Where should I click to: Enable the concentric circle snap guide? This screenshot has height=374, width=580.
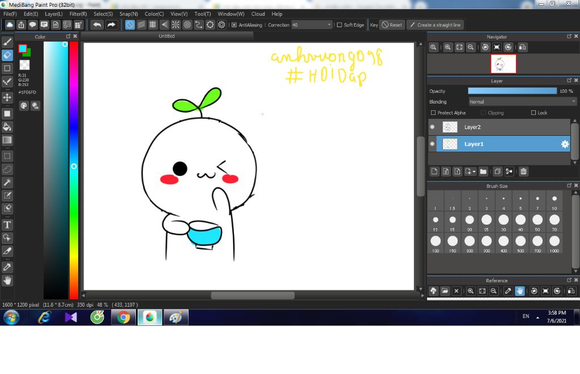tap(187, 25)
